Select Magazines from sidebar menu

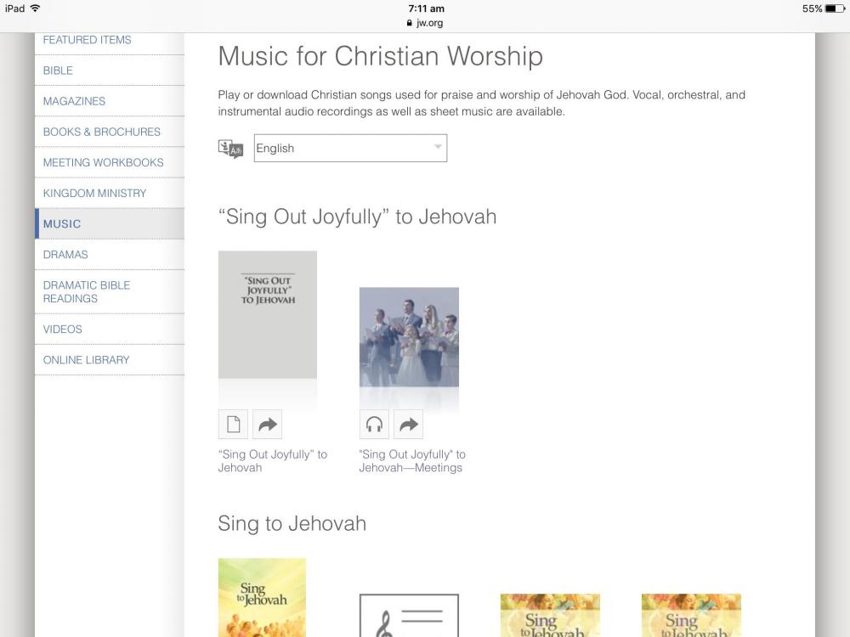tap(74, 101)
